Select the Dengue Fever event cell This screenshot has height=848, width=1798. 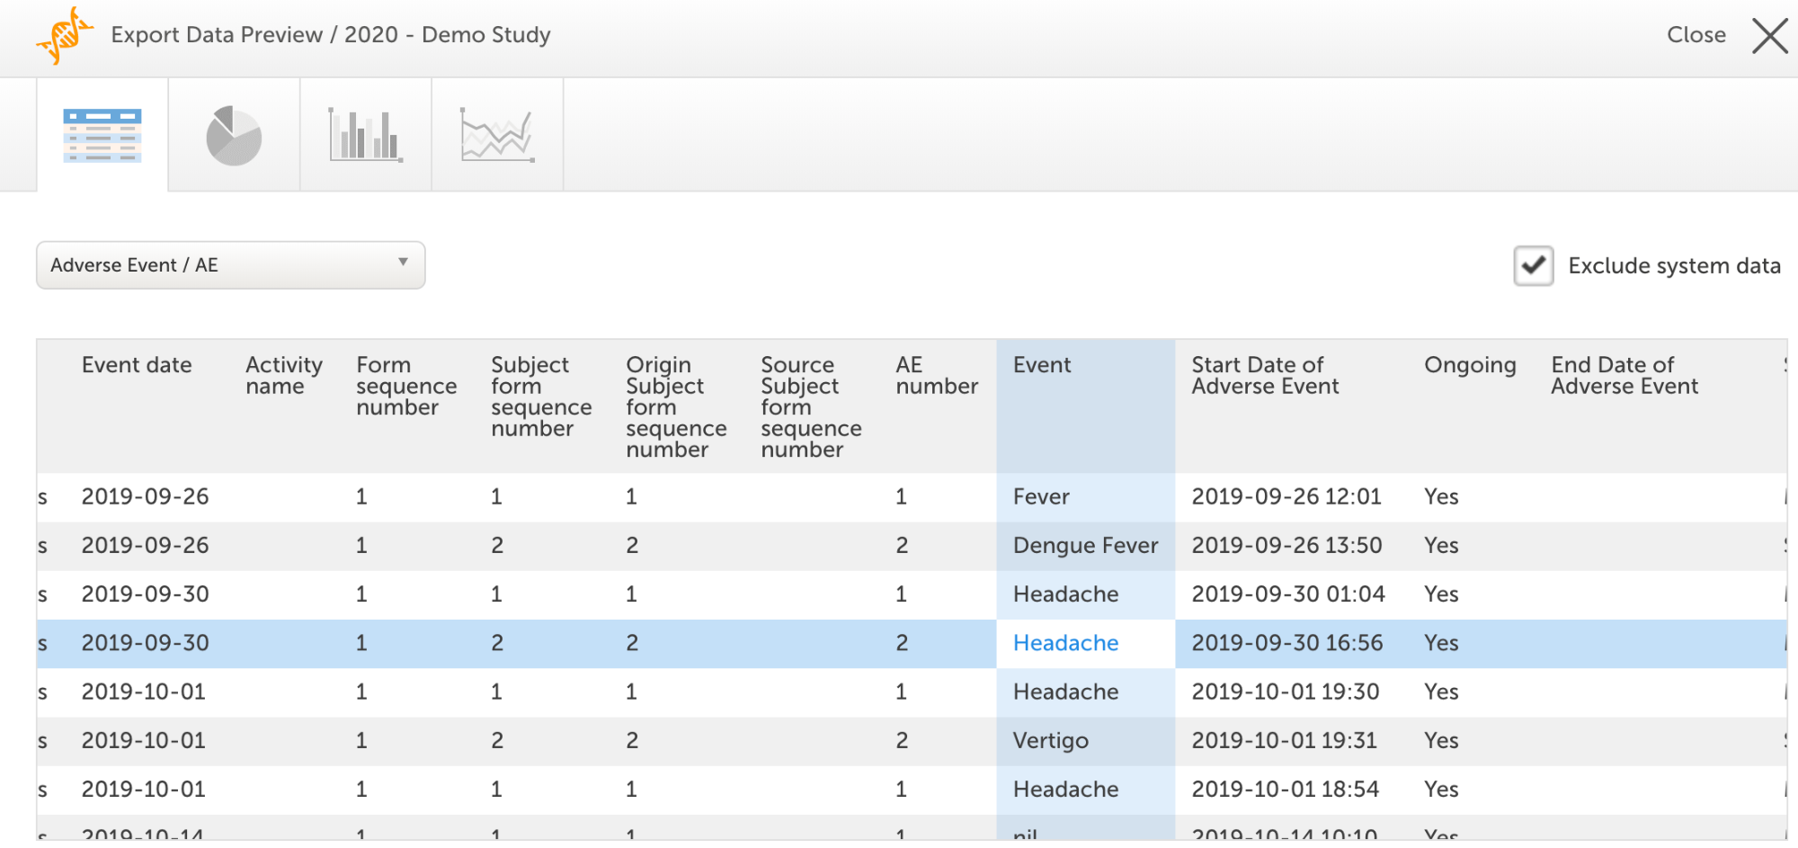click(1085, 546)
